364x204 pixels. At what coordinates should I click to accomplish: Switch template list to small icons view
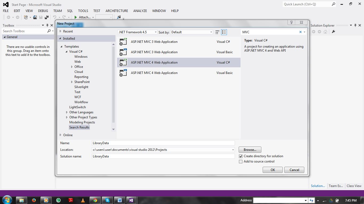pos(217,32)
